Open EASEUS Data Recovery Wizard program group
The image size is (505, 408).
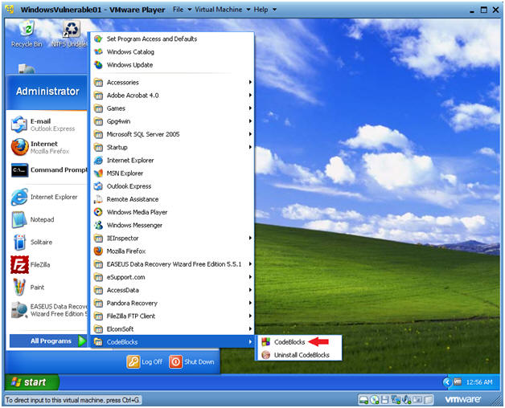click(x=172, y=264)
